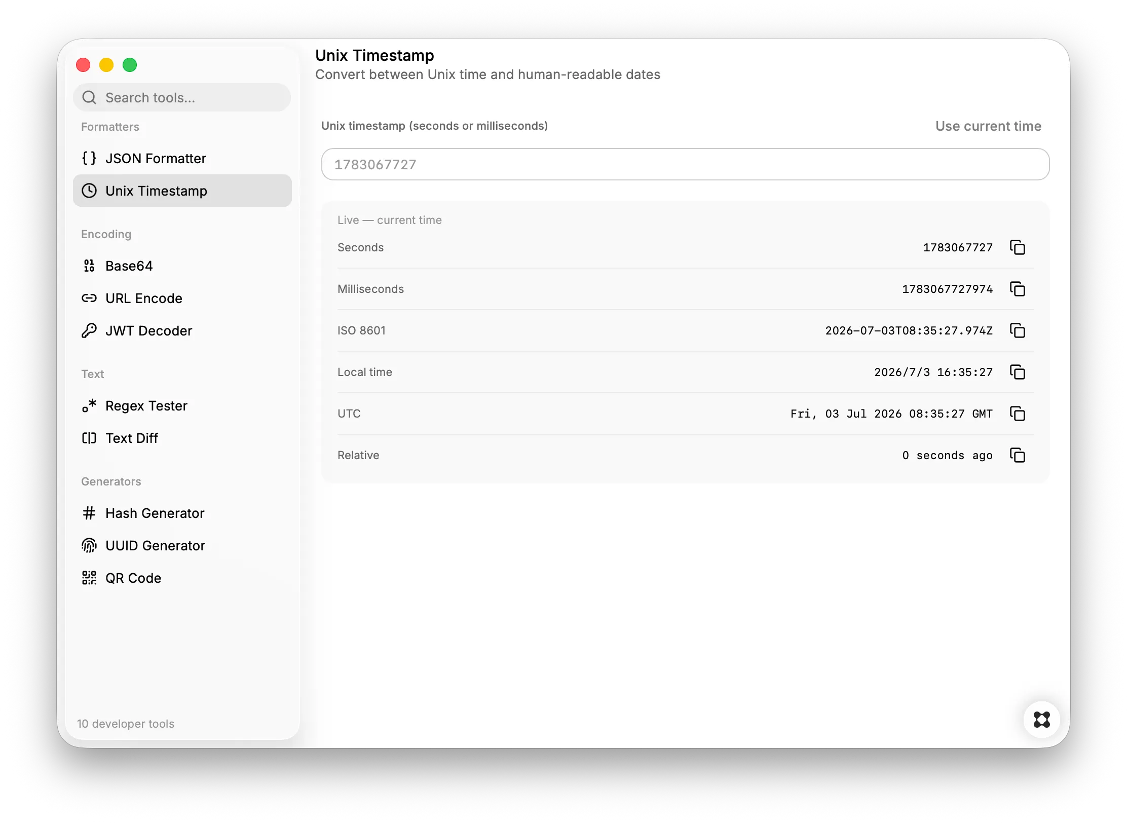Click the URL Encode link icon
This screenshot has width=1127, height=823.
[89, 298]
